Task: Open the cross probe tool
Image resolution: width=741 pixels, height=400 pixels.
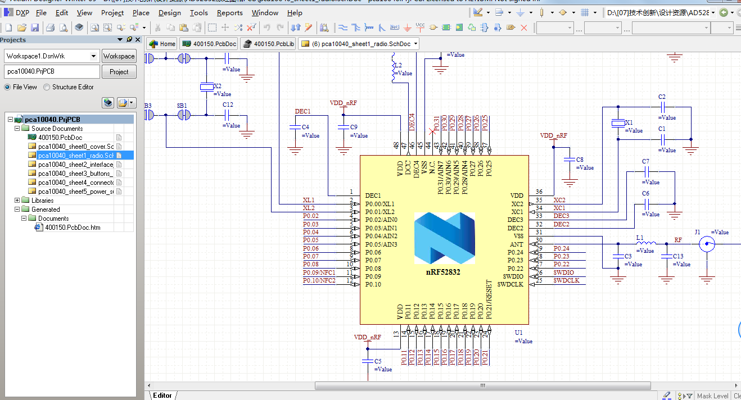Action: [x=309, y=28]
